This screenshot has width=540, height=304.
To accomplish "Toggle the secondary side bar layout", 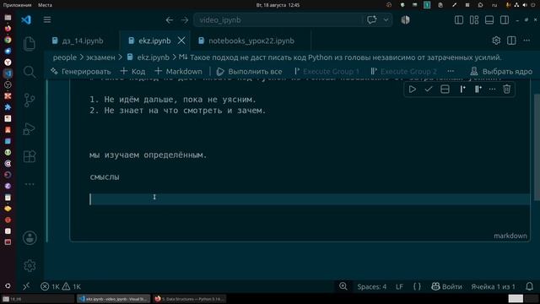I will [505, 20].
